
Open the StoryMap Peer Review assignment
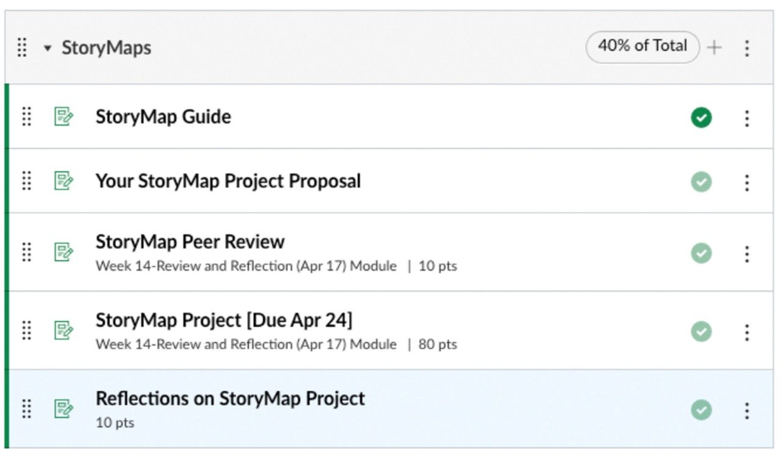[x=190, y=242]
